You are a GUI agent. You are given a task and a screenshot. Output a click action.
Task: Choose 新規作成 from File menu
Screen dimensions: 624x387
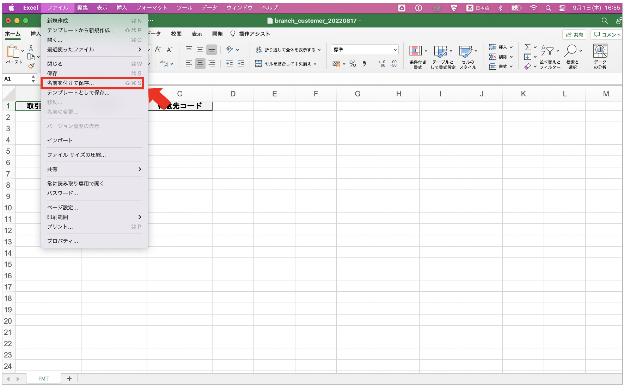pyautogui.click(x=94, y=21)
